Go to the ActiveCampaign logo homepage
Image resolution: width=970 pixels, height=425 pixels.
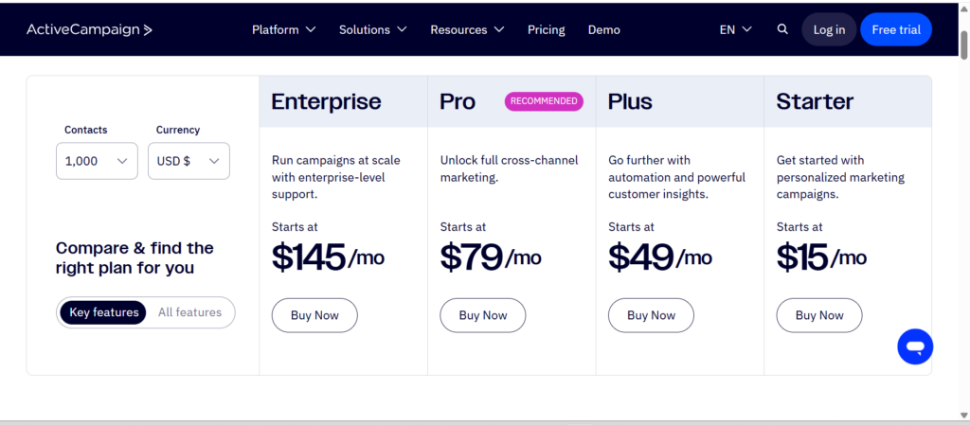(x=89, y=29)
